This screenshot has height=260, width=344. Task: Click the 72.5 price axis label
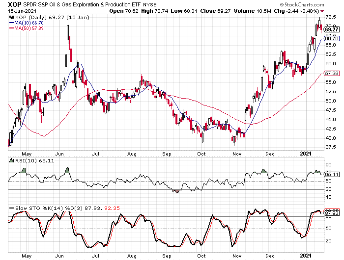331,17
